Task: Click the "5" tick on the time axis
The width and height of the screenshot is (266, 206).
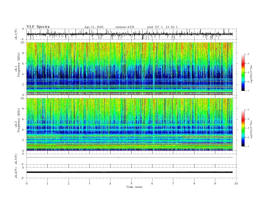Action: click(x=131, y=183)
